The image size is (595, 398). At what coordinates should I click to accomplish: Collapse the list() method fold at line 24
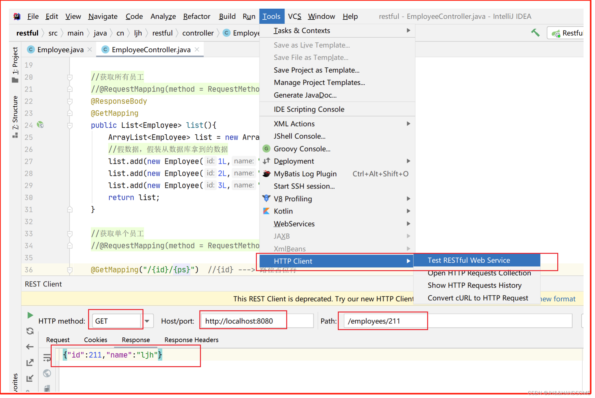[x=70, y=125]
